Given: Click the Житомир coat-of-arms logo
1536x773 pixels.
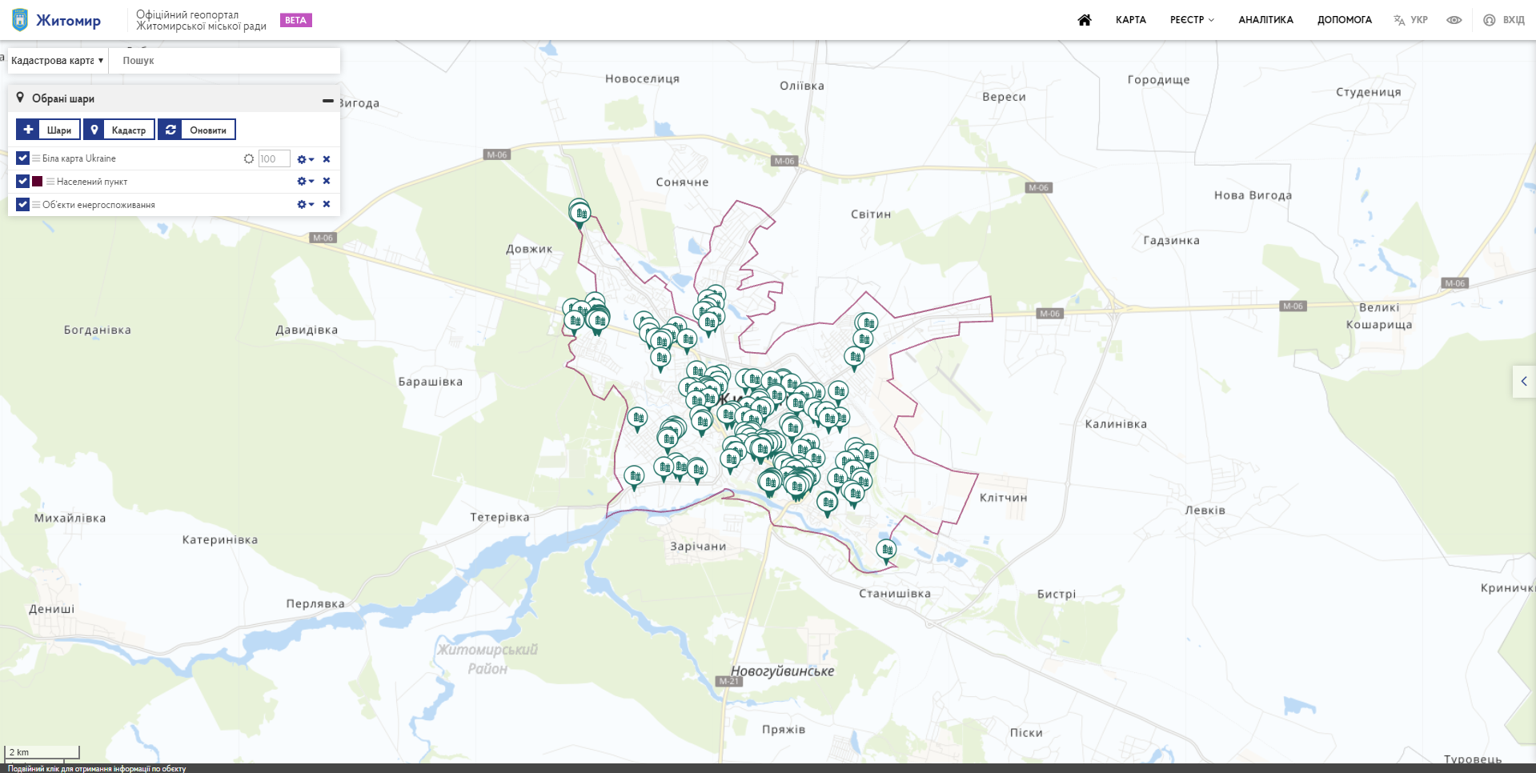Looking at the screenshot, I should click(x=20, y=20).
